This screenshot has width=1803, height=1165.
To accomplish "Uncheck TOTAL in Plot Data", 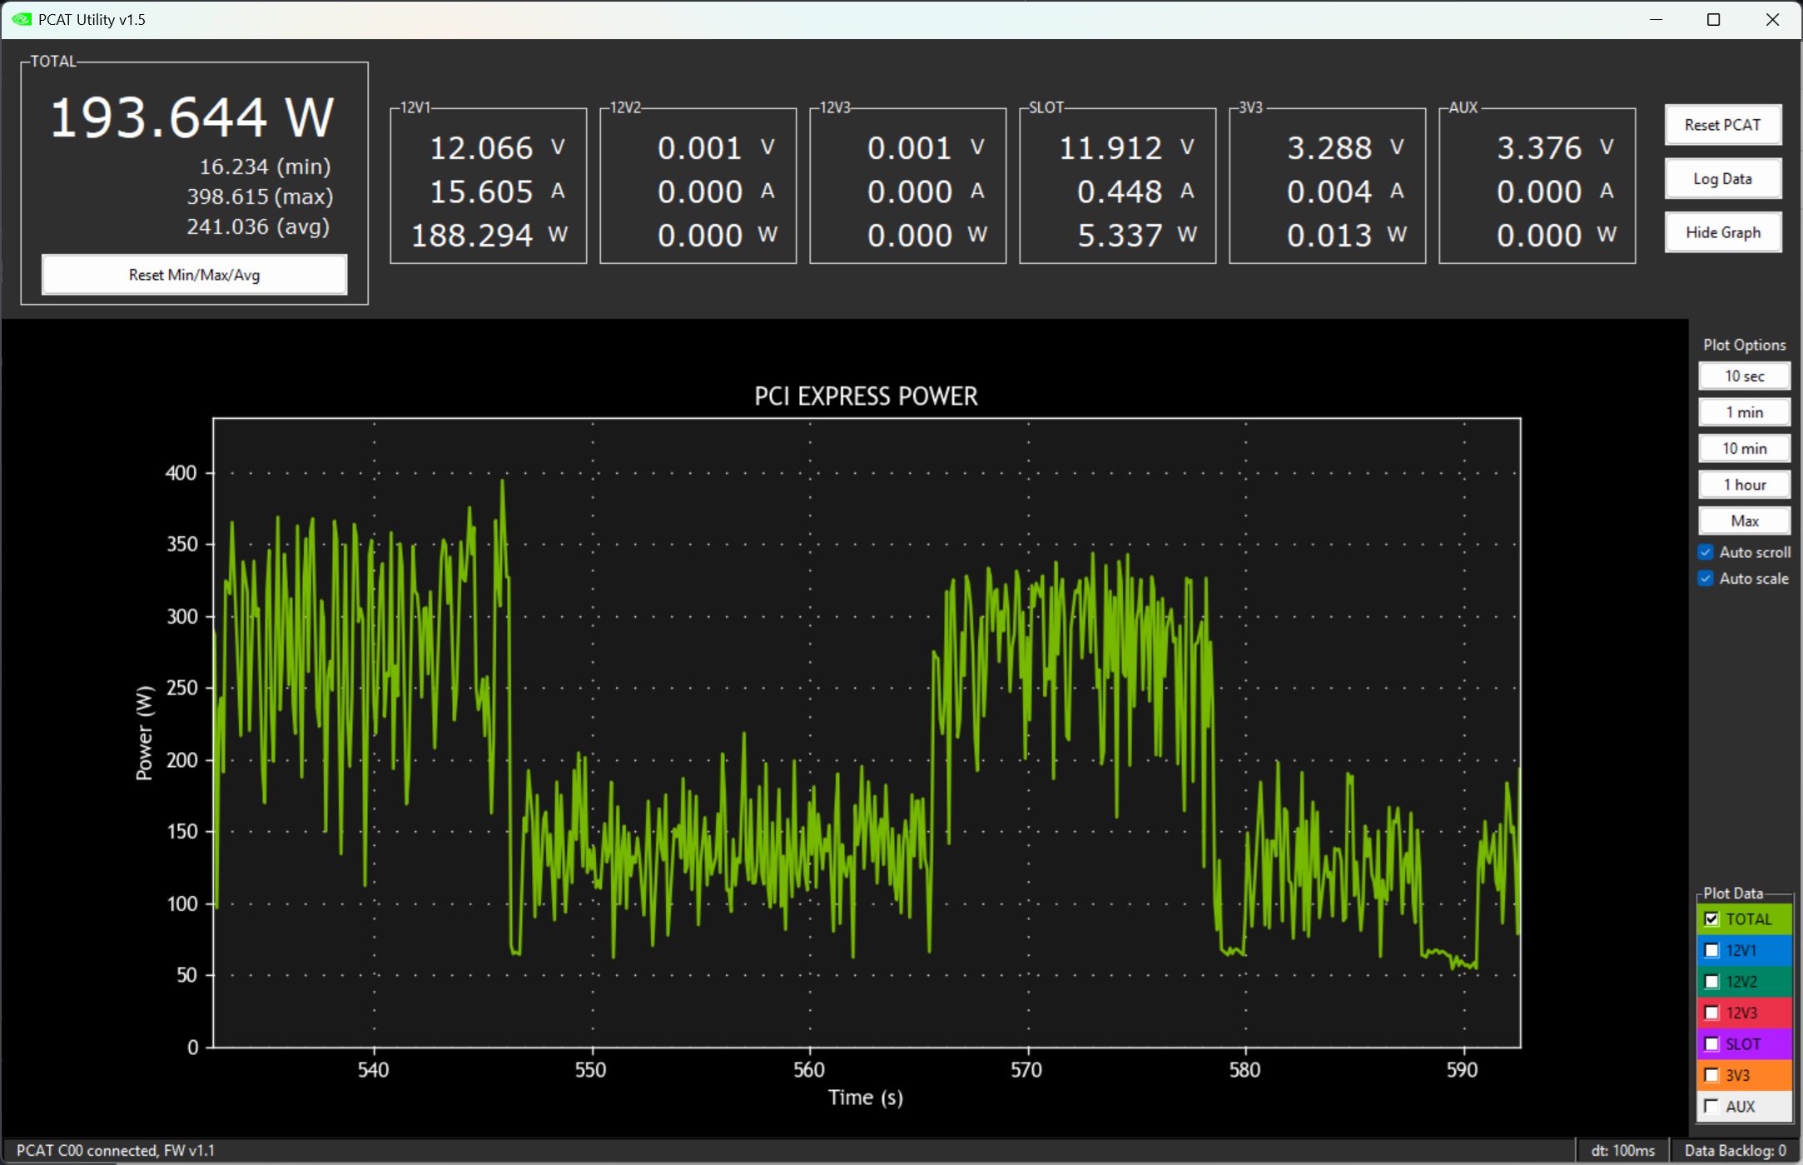I will [x=1711, y=919].
